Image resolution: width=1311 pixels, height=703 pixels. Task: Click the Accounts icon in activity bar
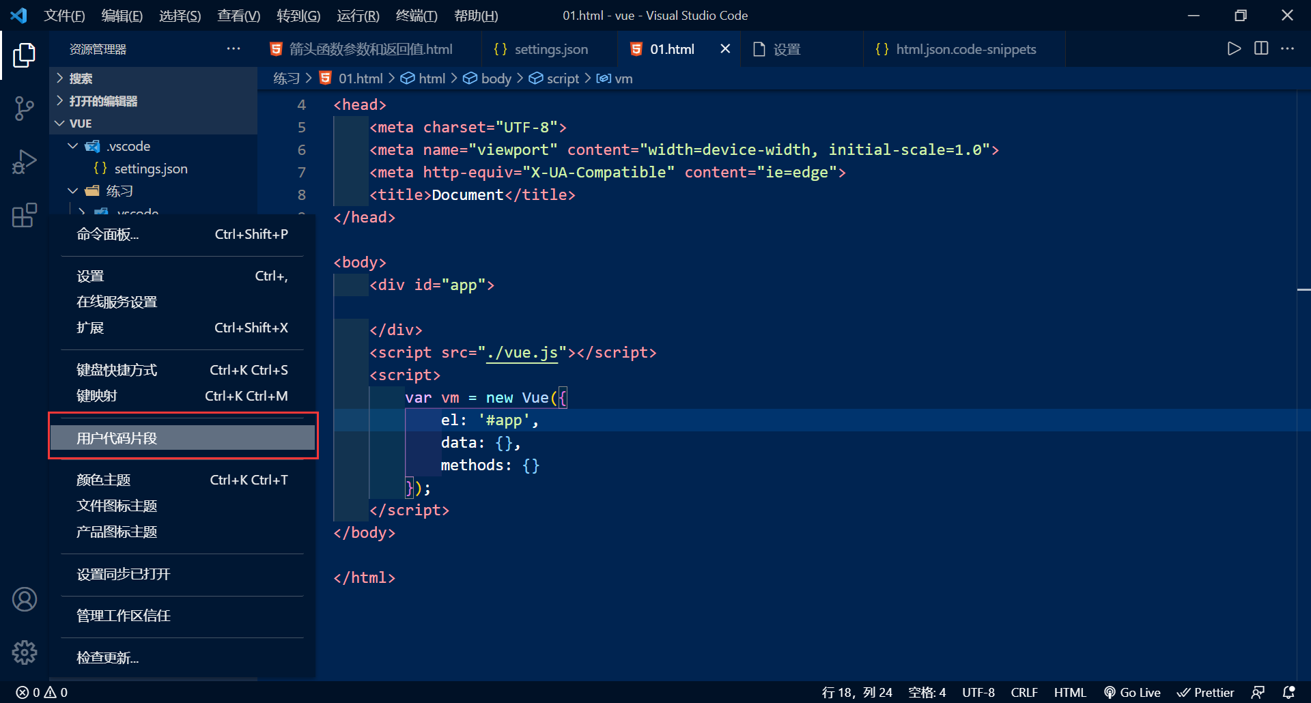[25, 599]
